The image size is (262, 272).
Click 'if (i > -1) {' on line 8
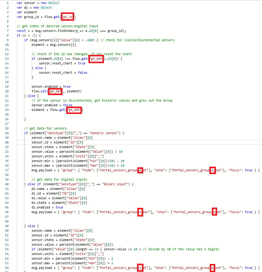click(x=29, y=35)
